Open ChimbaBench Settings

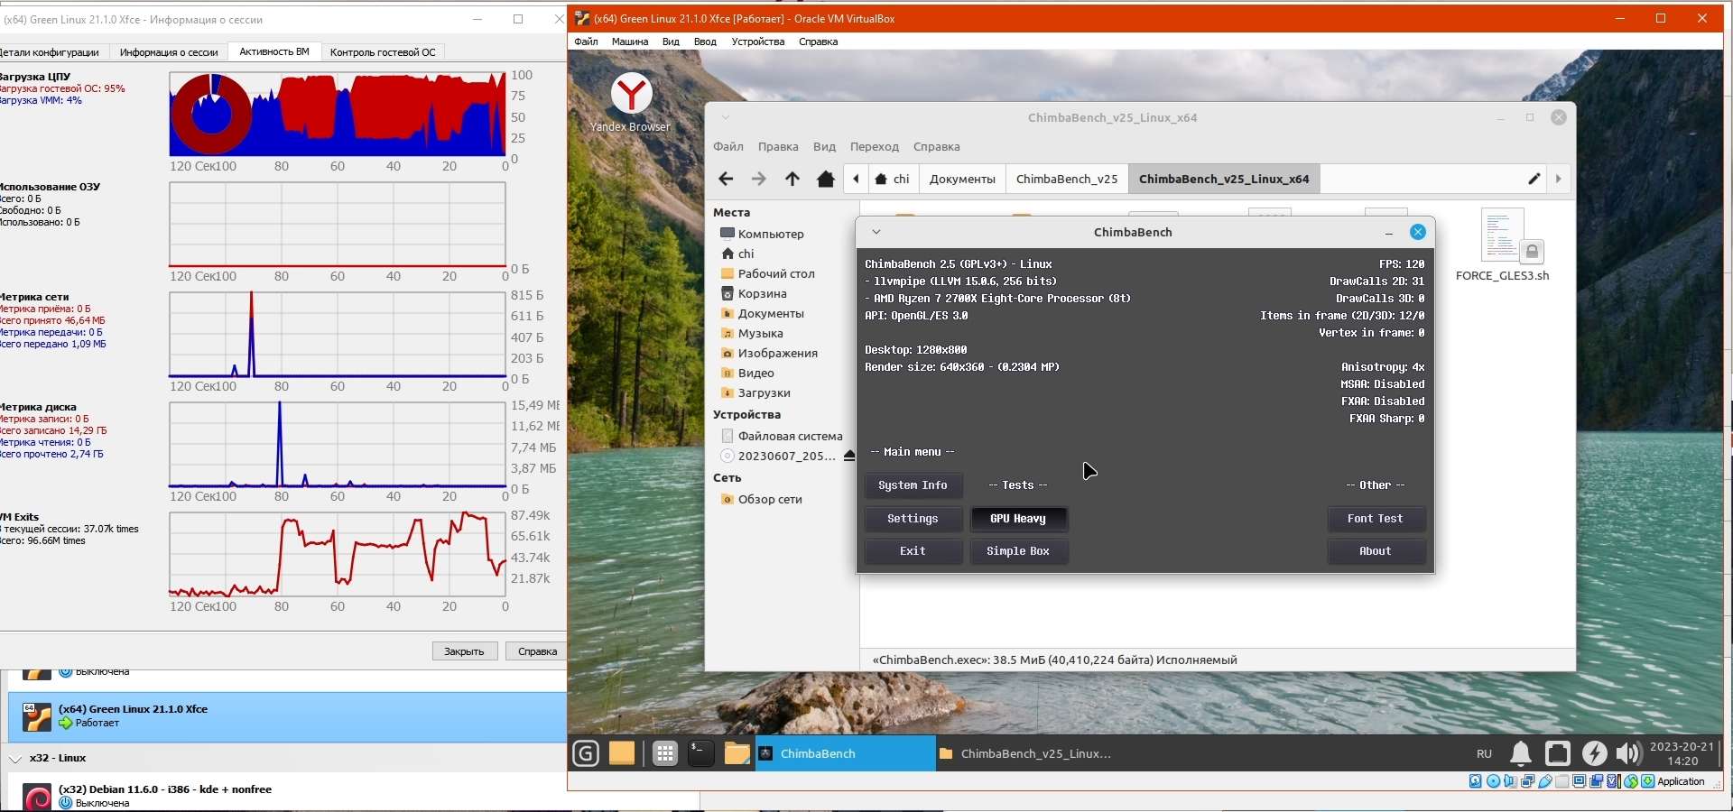coord(913,519)
